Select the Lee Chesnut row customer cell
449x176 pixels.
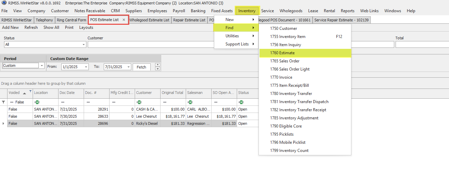(x=148, y=116)
